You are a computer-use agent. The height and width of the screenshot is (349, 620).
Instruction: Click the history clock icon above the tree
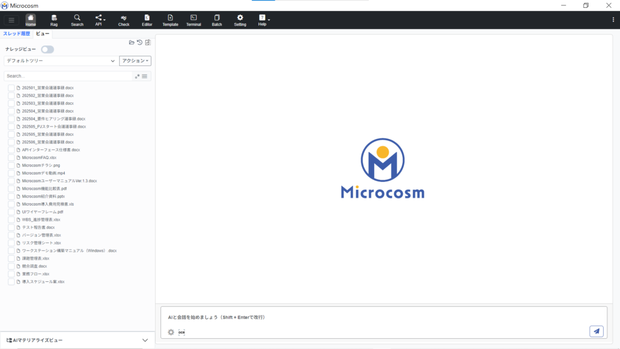140,42
